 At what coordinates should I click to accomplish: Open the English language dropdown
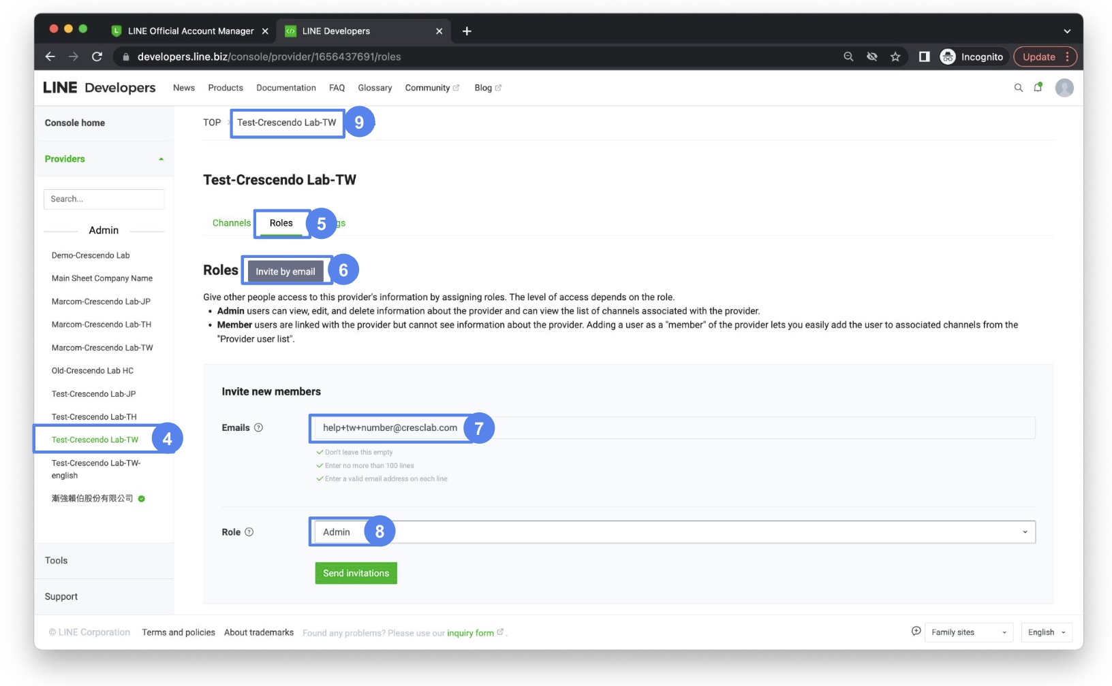1047,632
